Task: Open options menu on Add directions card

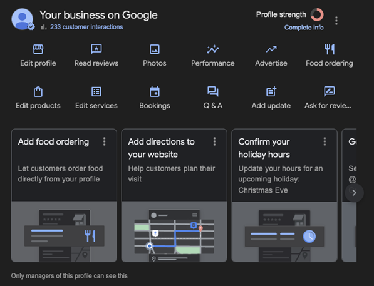Action: coord(214,141)
